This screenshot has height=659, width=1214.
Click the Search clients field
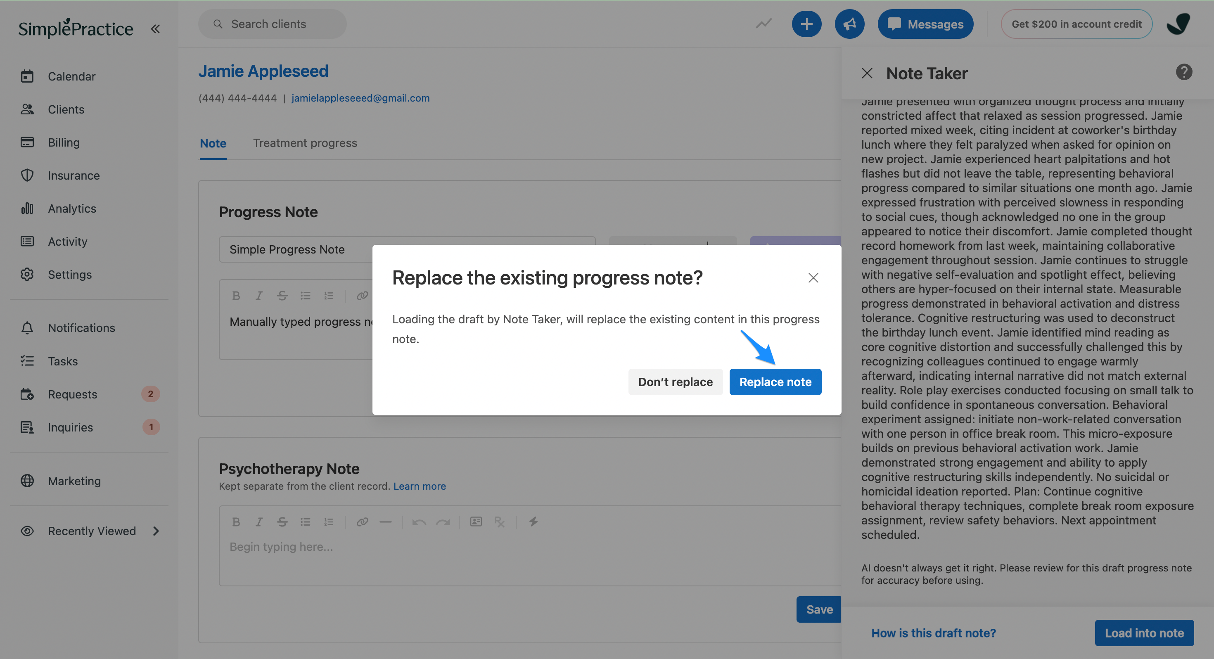tap(272, 24)
